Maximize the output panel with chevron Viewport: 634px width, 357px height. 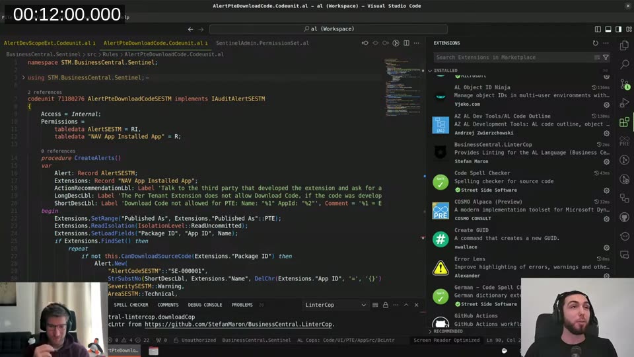(406, 305)
